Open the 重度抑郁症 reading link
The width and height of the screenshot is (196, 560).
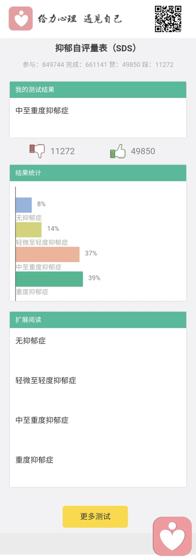coord(34,460)
